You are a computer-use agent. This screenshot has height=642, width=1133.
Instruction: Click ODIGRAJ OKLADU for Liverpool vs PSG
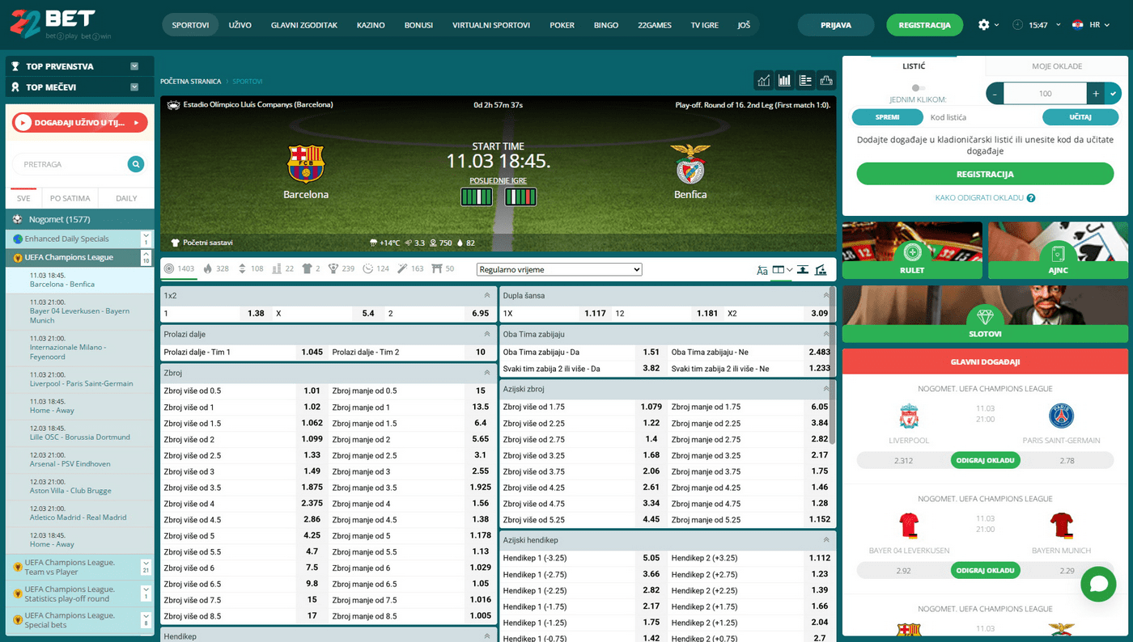[x=984, y=459]
